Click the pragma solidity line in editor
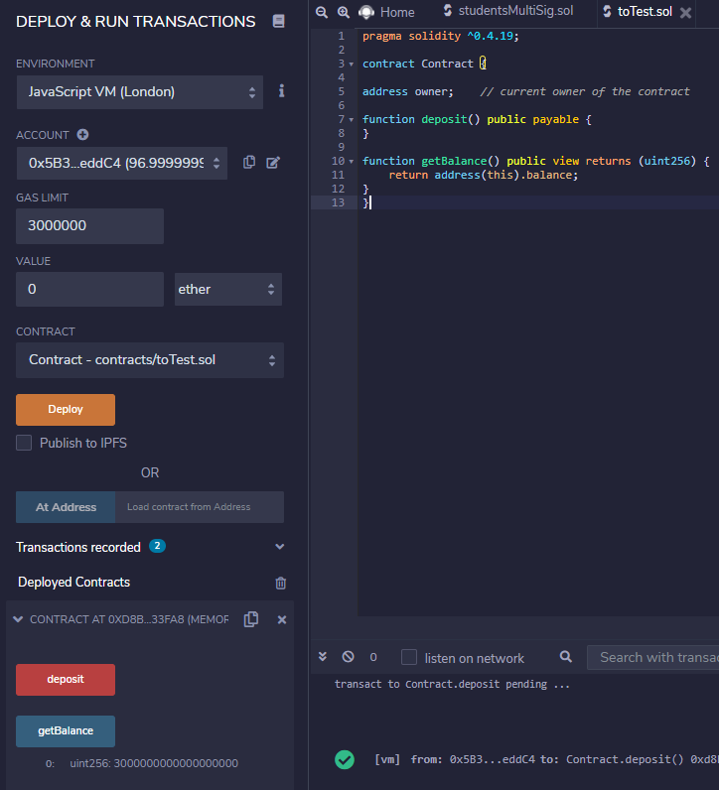The height and width of the screenshot is (790, 719). click(441, 37)
